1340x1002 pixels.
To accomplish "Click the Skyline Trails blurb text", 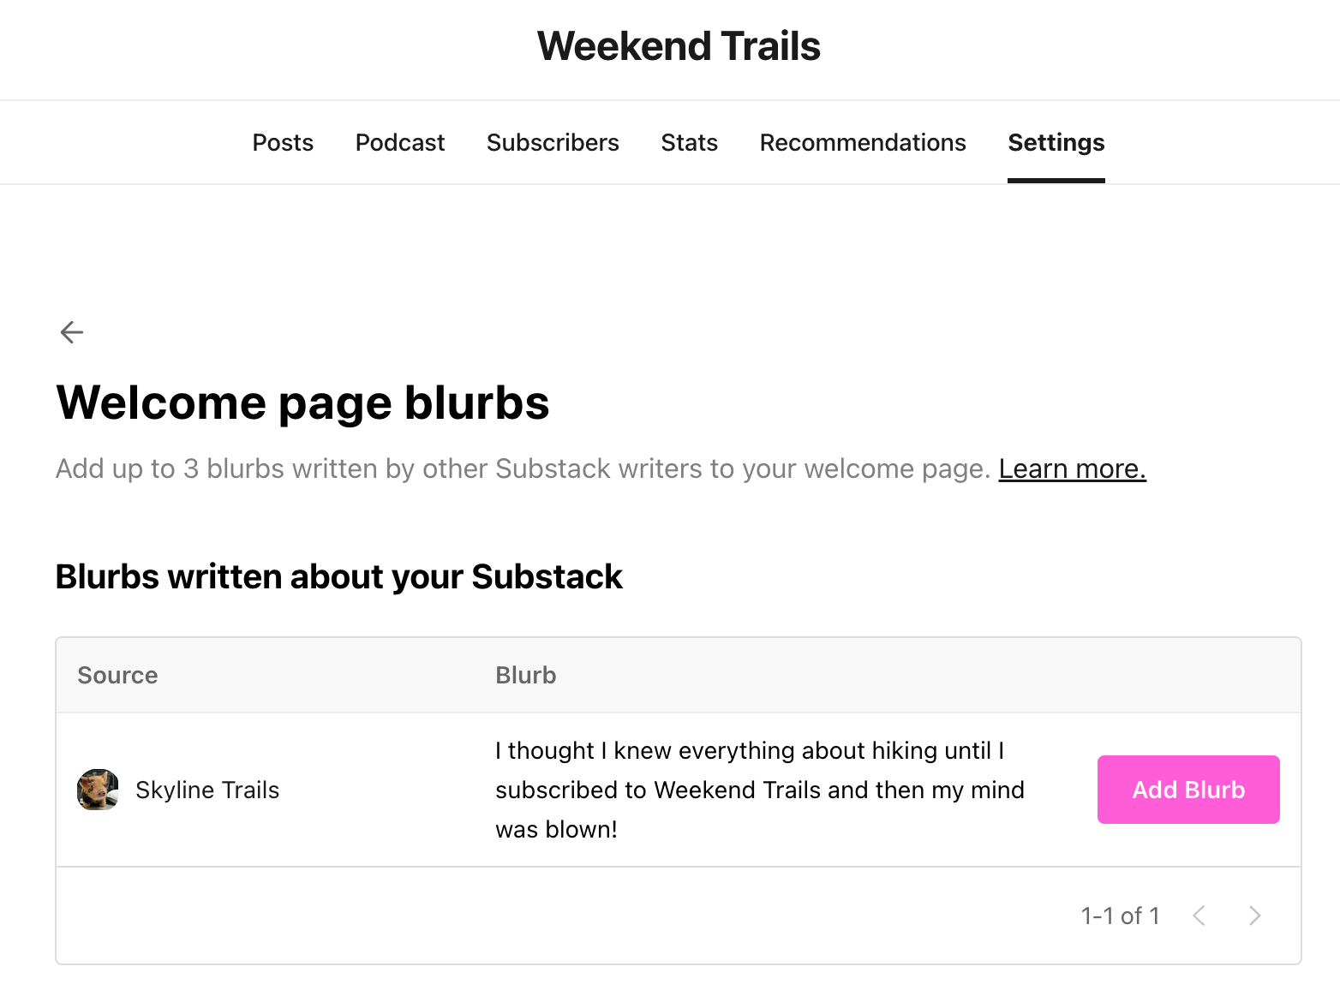I will 760,790.
